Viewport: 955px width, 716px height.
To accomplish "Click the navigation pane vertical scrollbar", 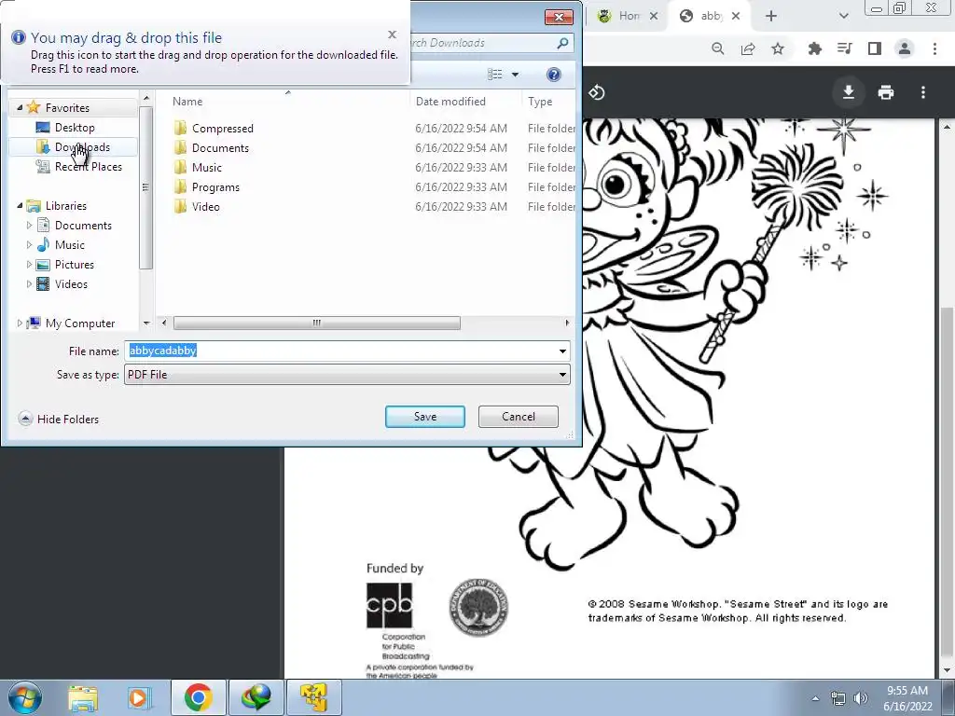I will pos(145,187).
